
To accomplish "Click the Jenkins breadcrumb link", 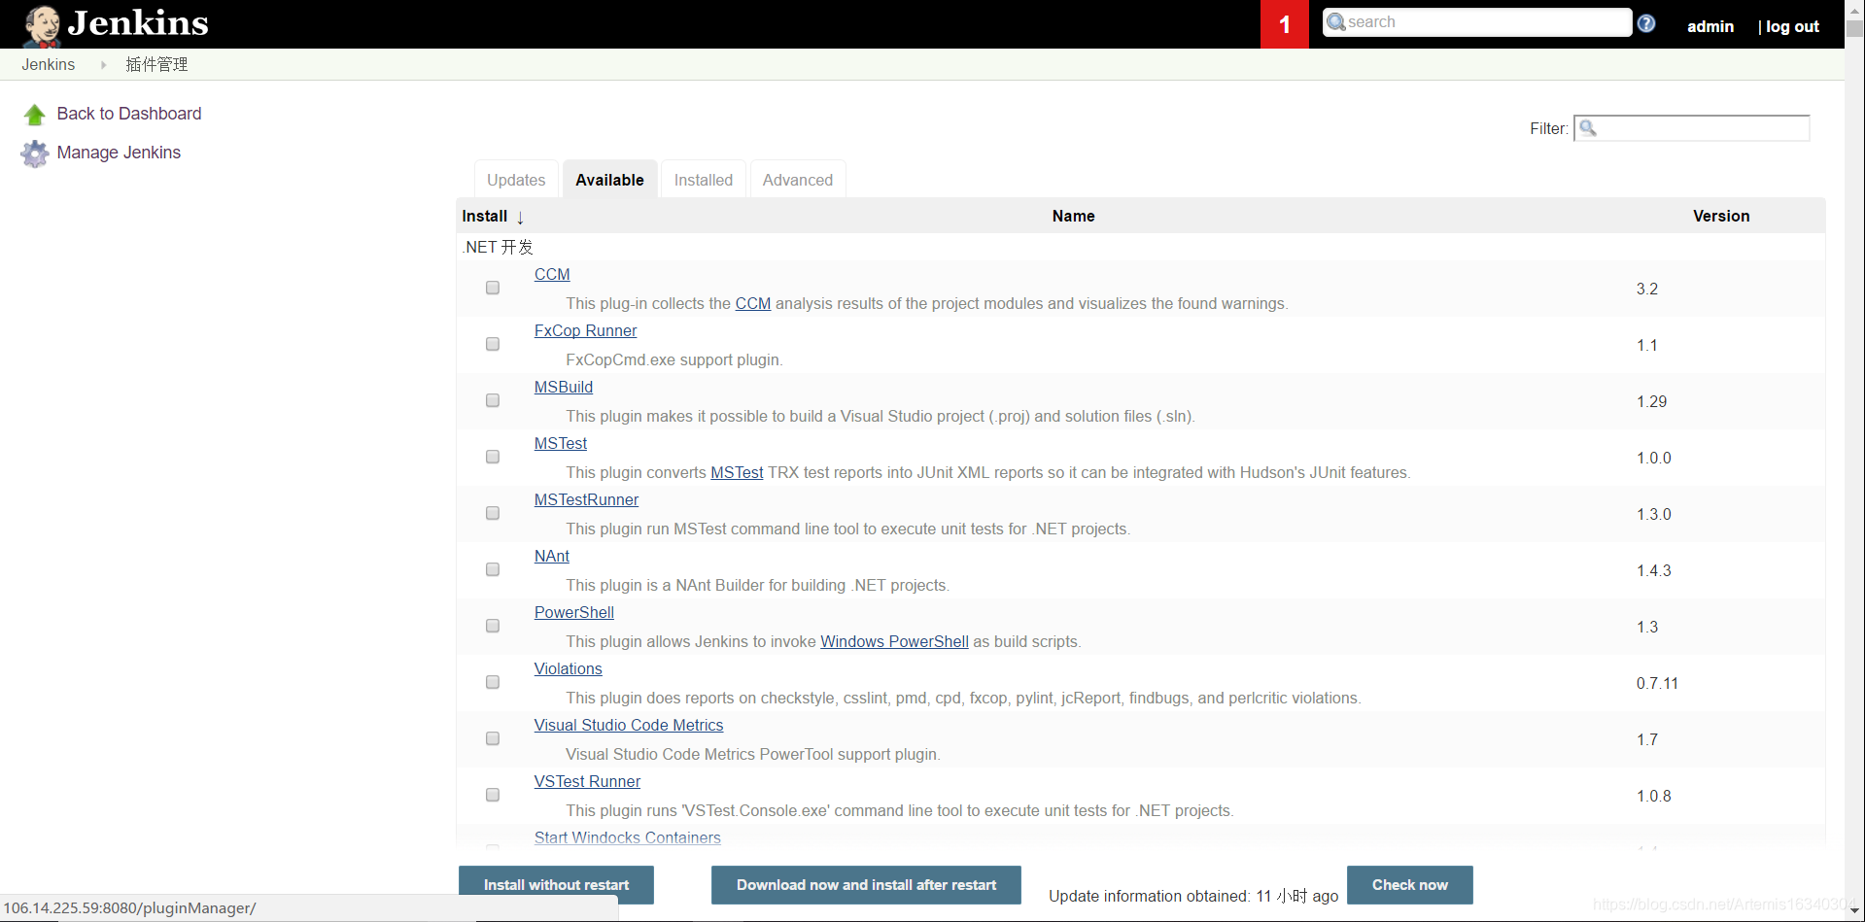I will [49, 64].
